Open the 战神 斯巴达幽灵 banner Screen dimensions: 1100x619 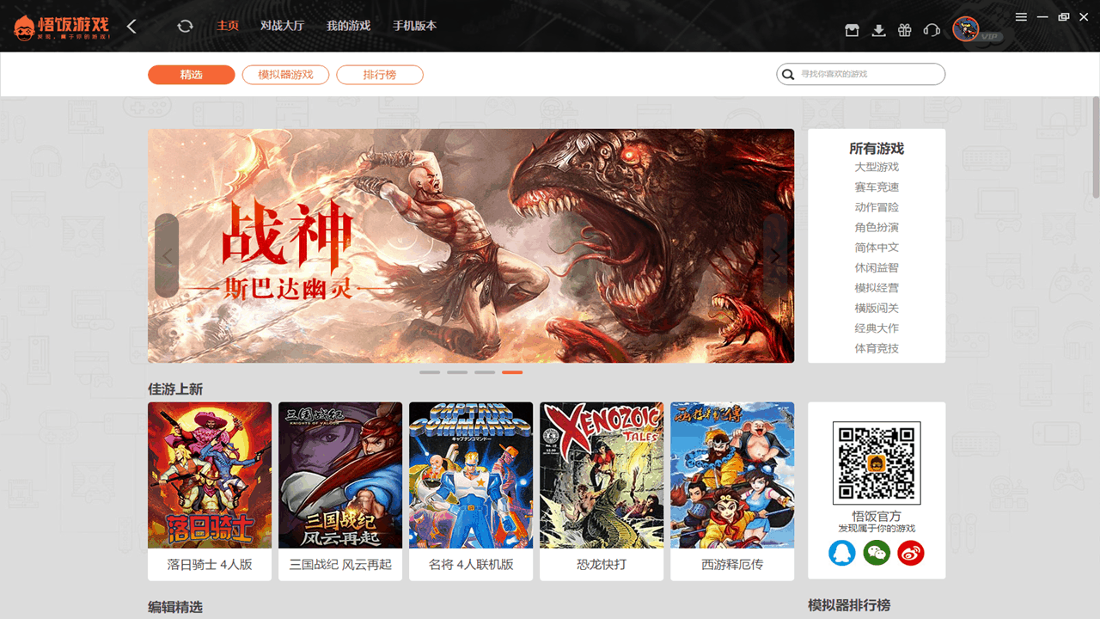(x=471, y=246)
